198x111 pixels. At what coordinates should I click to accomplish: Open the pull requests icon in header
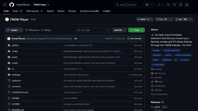click(x=175, y=5)
